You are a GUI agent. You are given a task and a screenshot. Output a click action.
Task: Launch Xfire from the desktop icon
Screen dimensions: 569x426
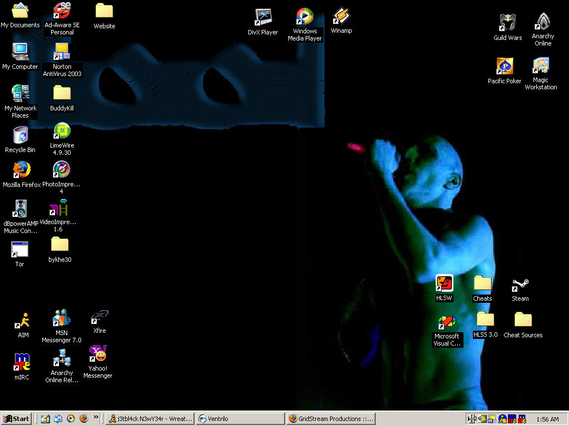pyautogui.click(x=99, y=317)
